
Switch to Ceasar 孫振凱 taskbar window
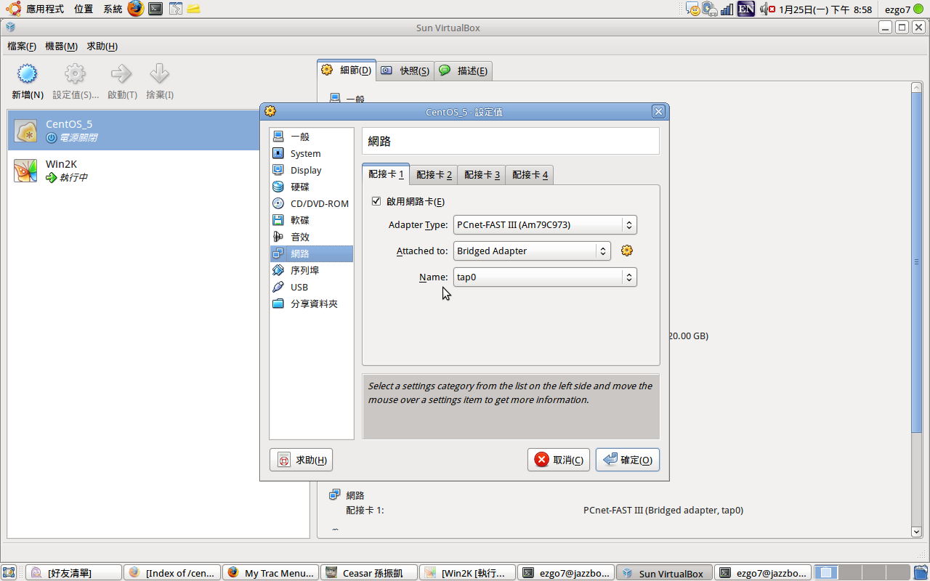(369, 572)
